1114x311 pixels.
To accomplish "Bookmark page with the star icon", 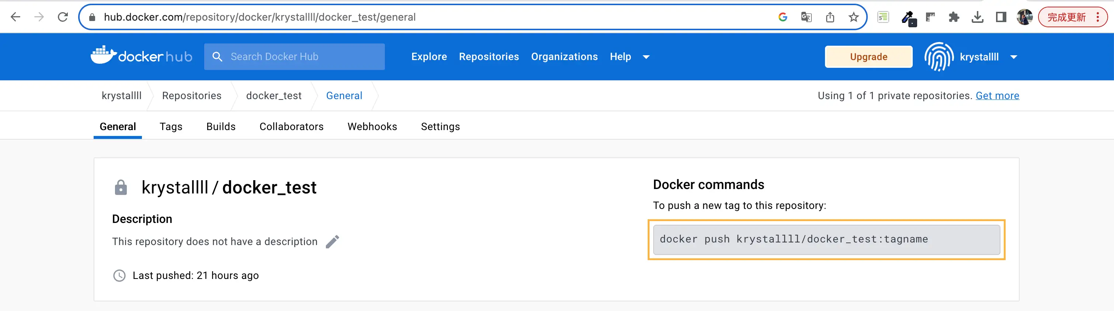I will coord(853,17).
